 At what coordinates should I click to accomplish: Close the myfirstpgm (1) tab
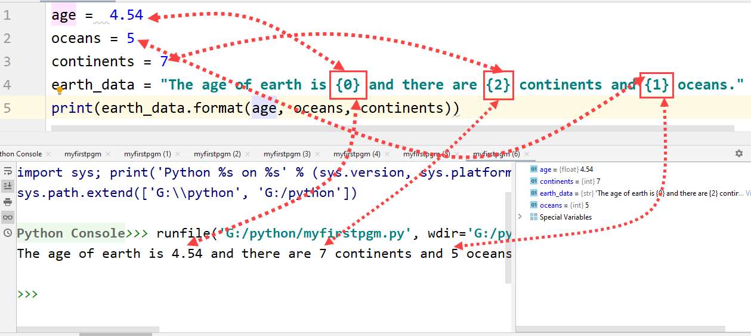pyautogui.click(x=178, y=154)
